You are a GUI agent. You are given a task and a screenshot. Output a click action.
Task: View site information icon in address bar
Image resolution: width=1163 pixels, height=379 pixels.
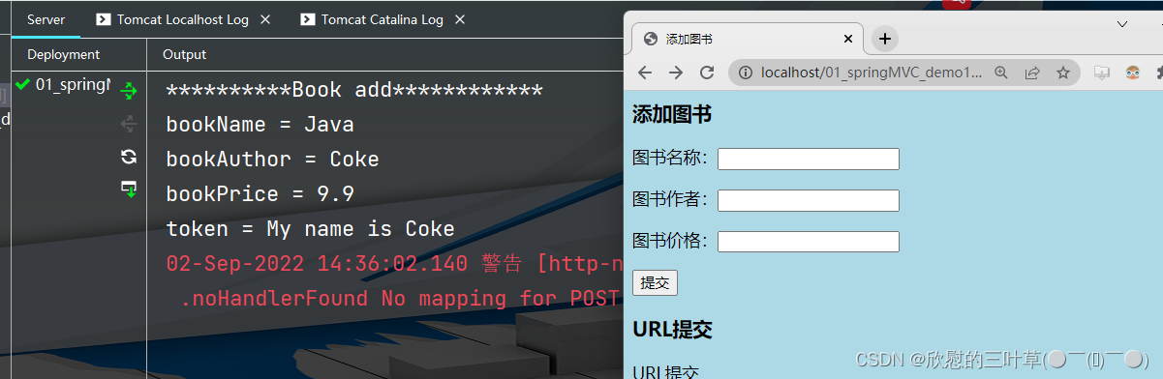point(746,73)
